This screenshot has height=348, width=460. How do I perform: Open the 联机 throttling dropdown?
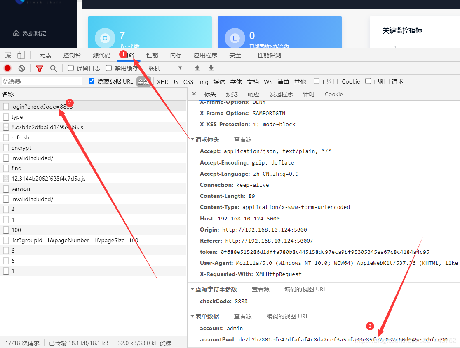point(165,68)
